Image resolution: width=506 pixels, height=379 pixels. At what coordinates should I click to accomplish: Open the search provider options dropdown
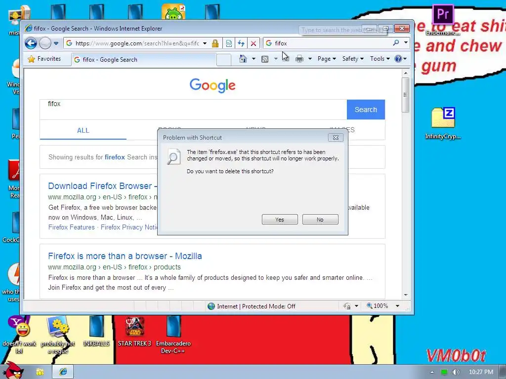pos(406,43)
